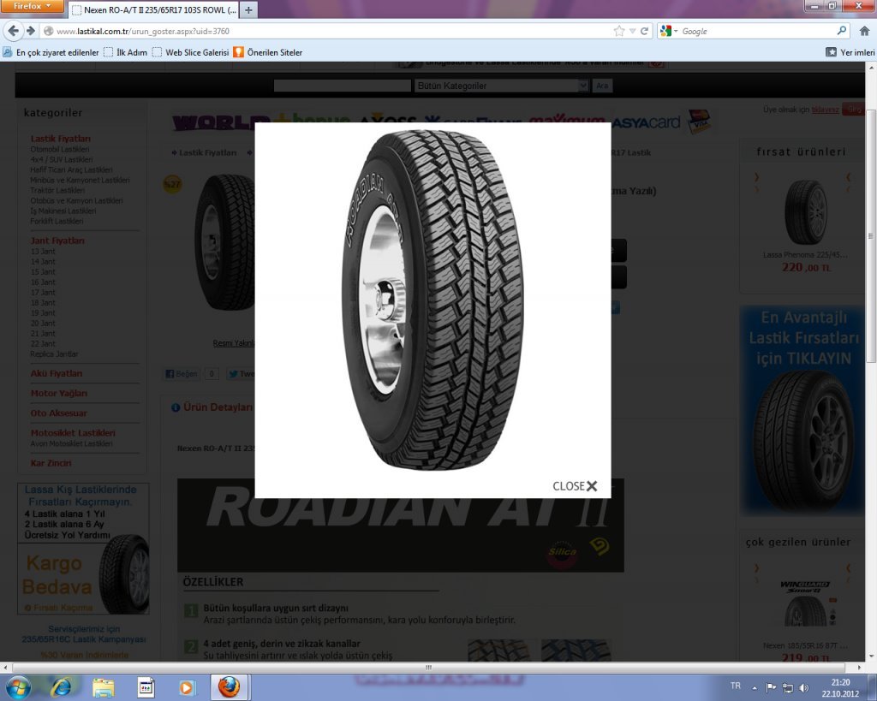The image size is (877, 701).
Task: Open Internet Explorer from the taskbar
Action: [x=60, y=687]
